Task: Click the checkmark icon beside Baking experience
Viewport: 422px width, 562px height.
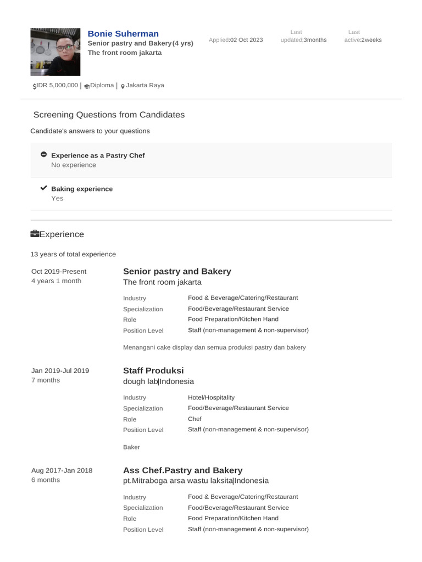Action: [x=44, y=188]
